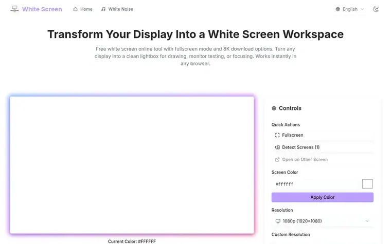Image resolution: width=391 pixels, height=244 pixels.
Task: Click the globe language icon
Action: tap(337, 9)
